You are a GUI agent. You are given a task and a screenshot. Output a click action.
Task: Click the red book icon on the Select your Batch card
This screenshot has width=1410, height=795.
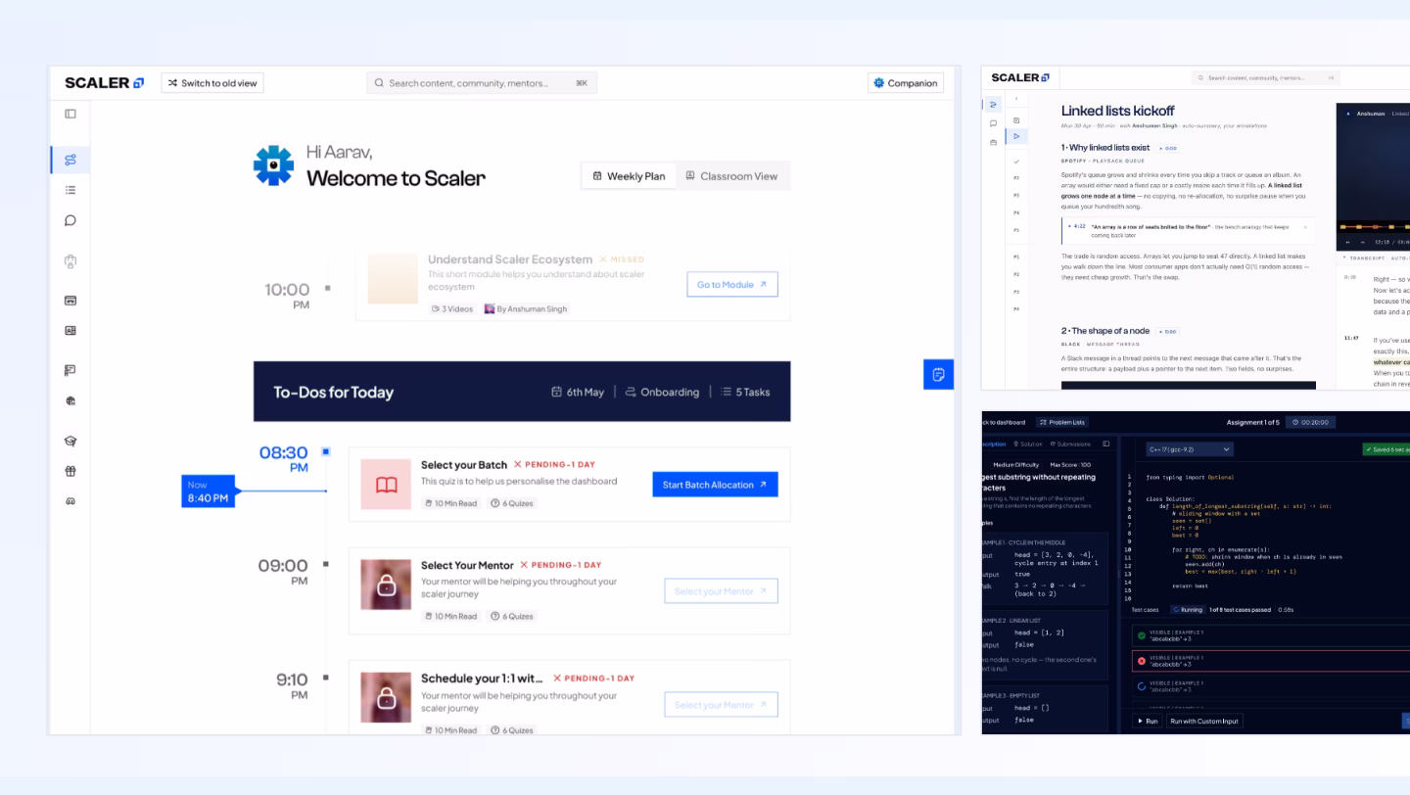click(387, 485)
